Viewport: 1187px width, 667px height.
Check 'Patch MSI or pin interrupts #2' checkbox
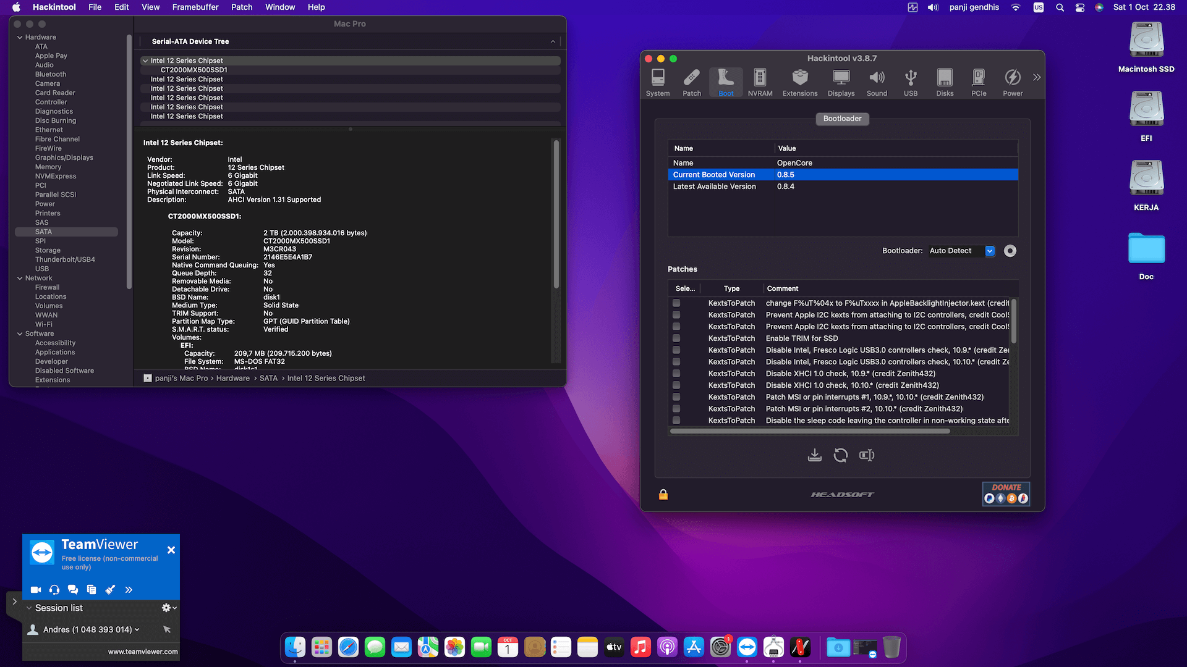[x=676, y=409]
